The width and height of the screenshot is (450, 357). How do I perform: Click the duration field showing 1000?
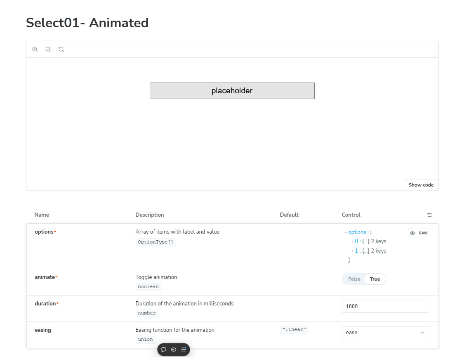point(386,306)
